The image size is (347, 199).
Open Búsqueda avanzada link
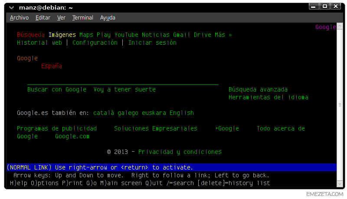(x=258, y=90)
